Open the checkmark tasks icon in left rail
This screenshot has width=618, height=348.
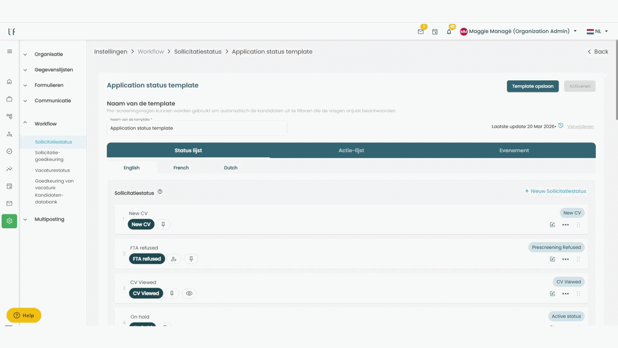pos(9,151)
